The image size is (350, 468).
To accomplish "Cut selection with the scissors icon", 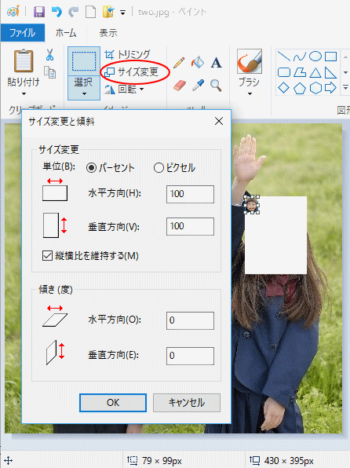I will pos(49,55).
